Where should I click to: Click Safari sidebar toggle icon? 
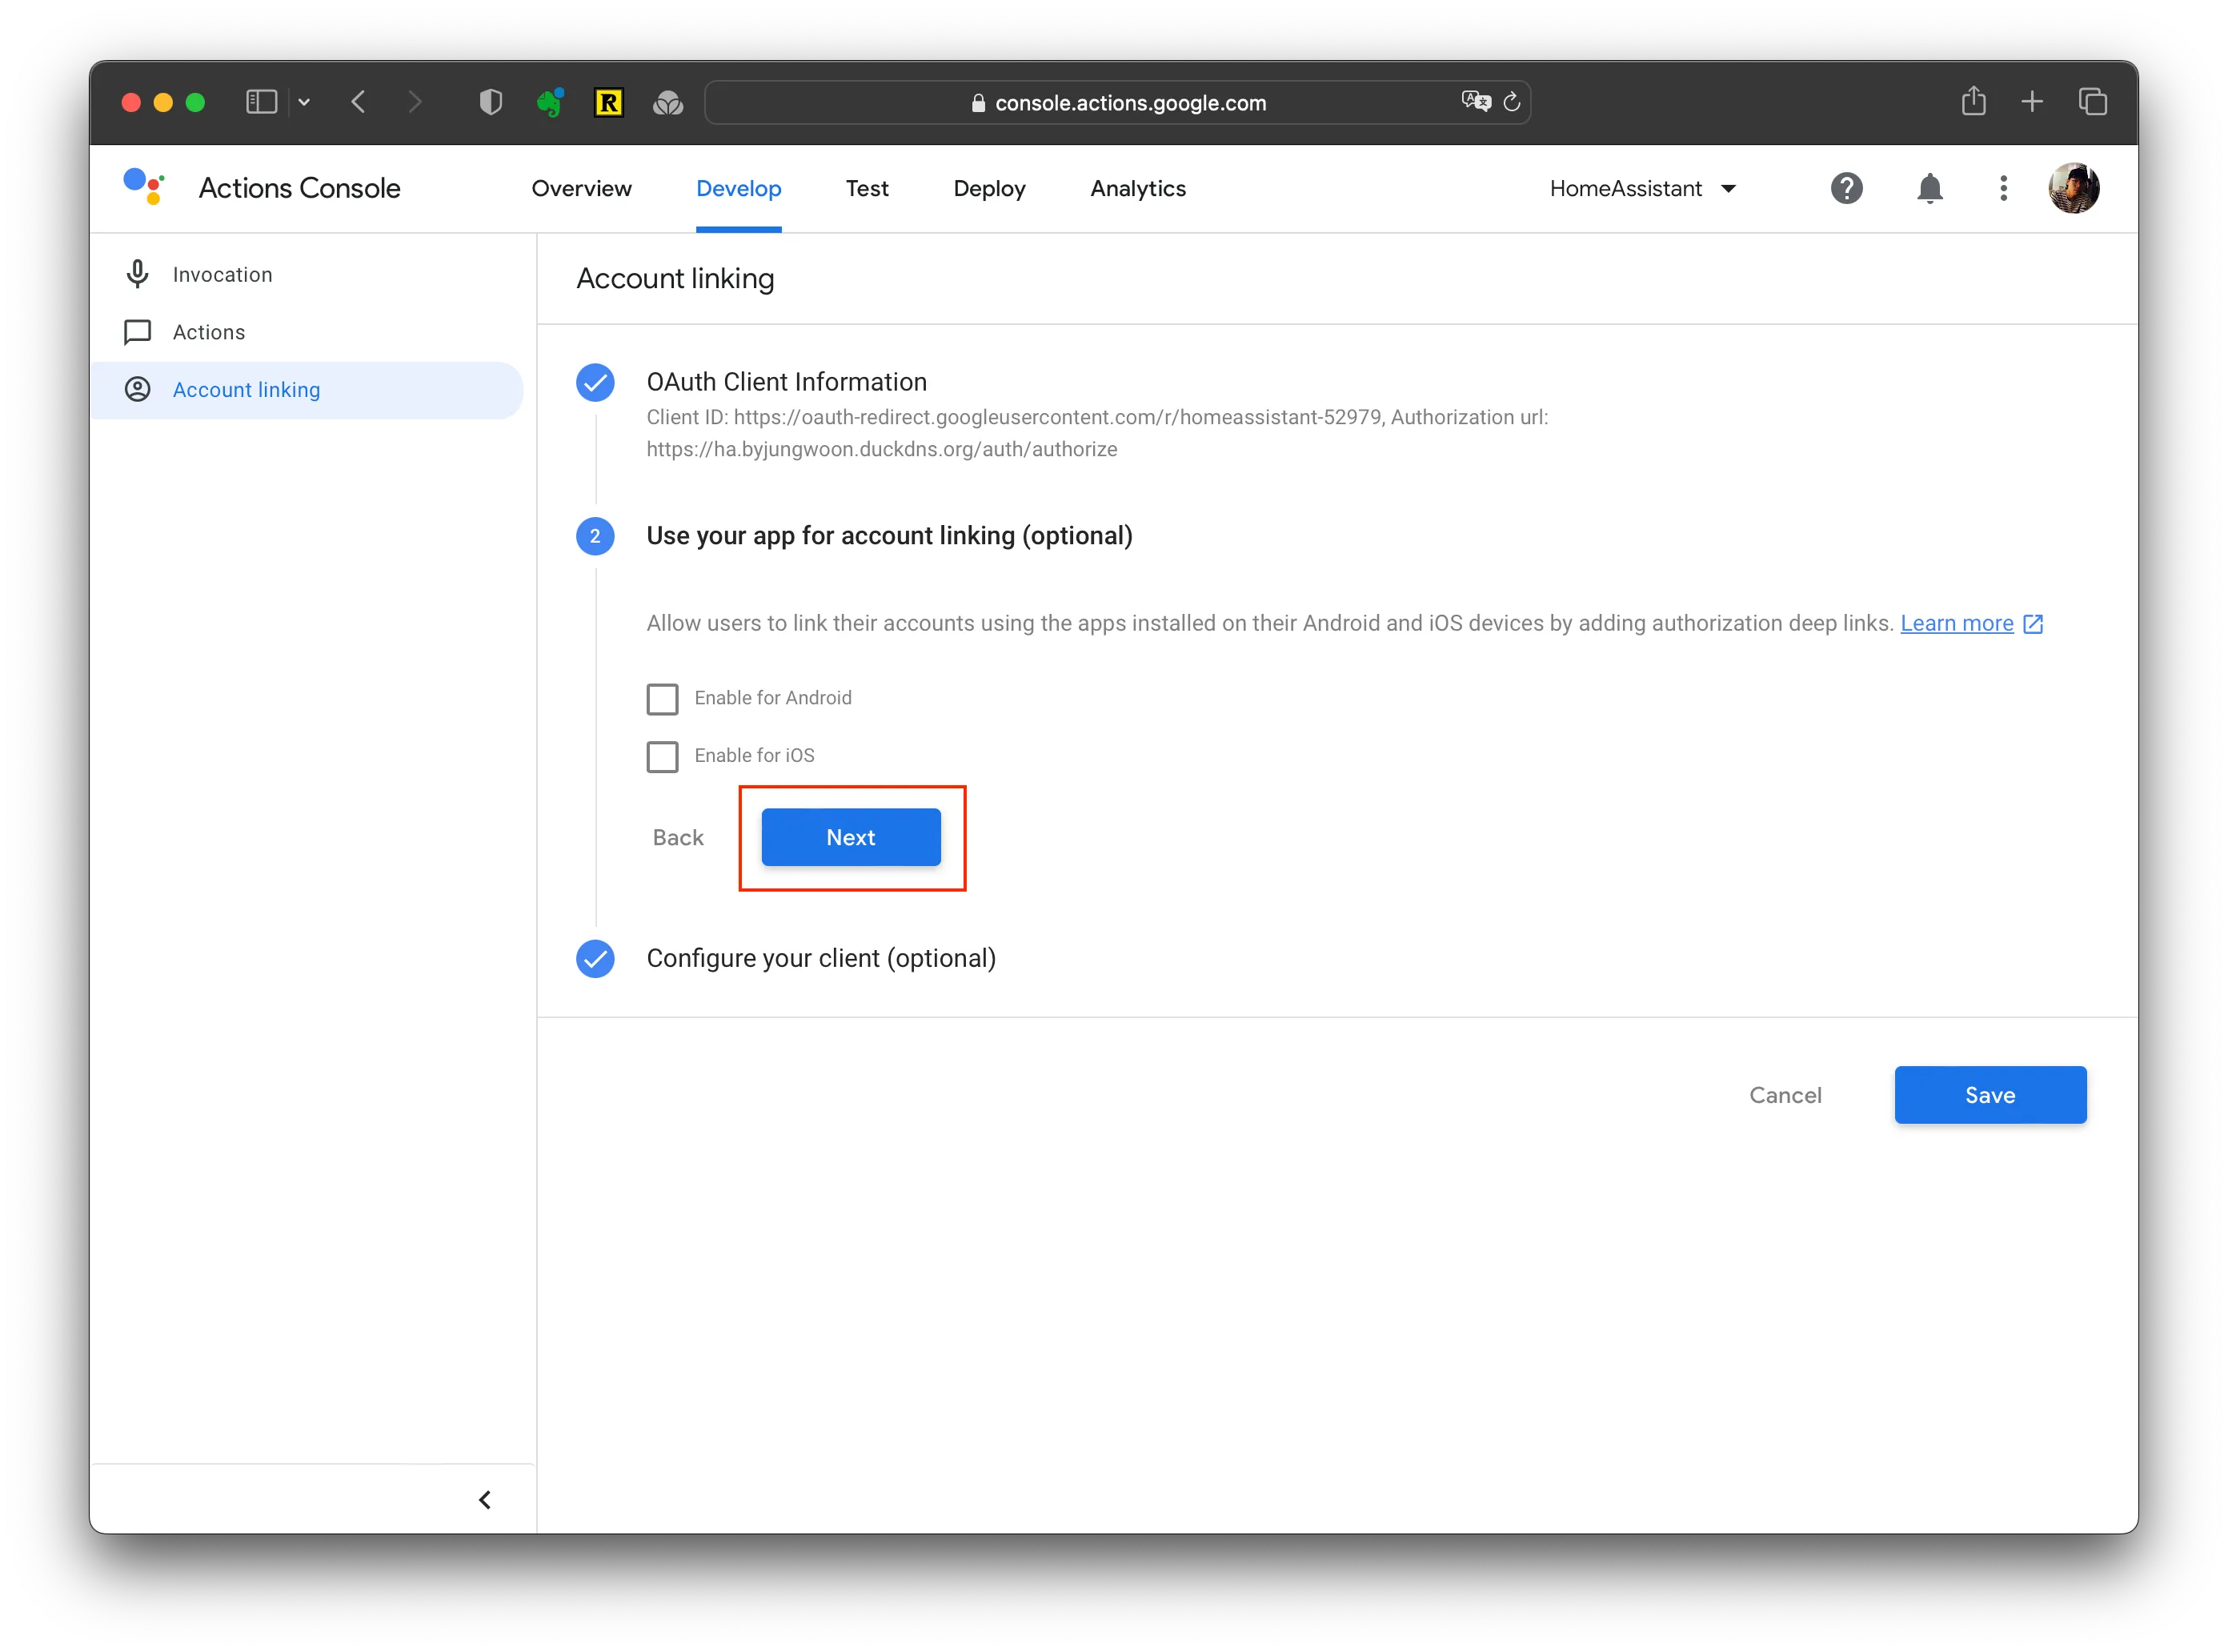(261, 102)
